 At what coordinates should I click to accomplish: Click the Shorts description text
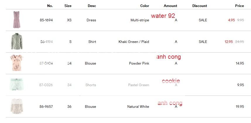click(x=91, y=85)
